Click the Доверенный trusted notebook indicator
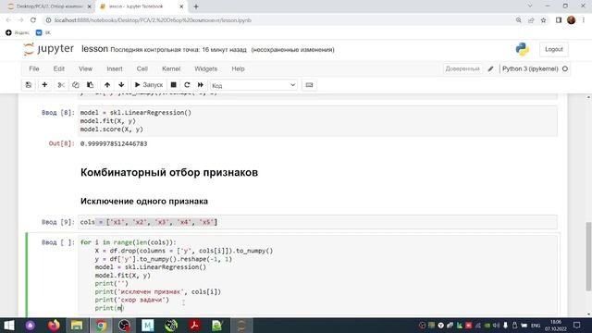Viewport: 592px width, 333px height. pyautogui.click(x=462, y=68)
